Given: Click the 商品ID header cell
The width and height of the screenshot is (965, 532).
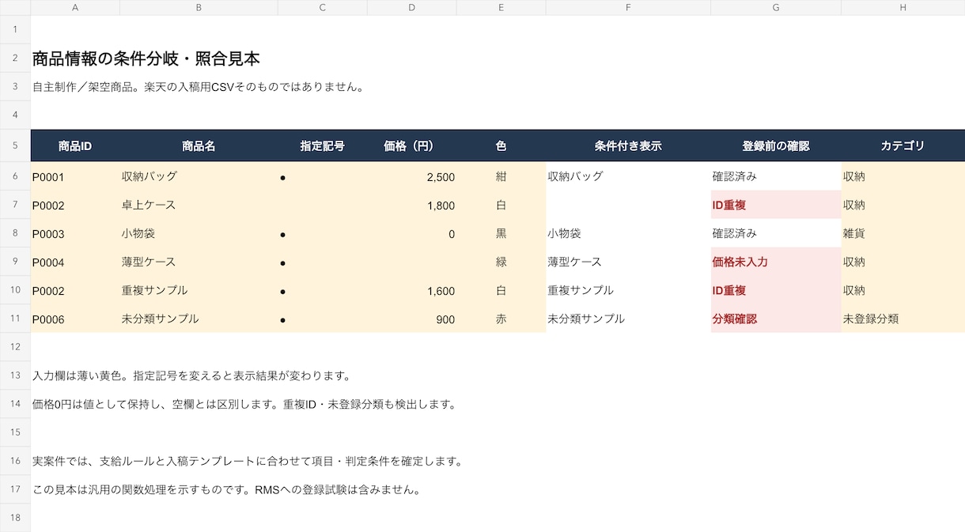Looking at the screenshot, I should coord(75,146).
